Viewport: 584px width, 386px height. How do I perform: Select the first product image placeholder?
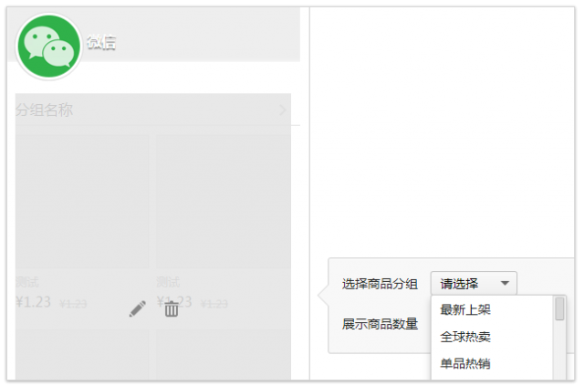click(81, 200)
